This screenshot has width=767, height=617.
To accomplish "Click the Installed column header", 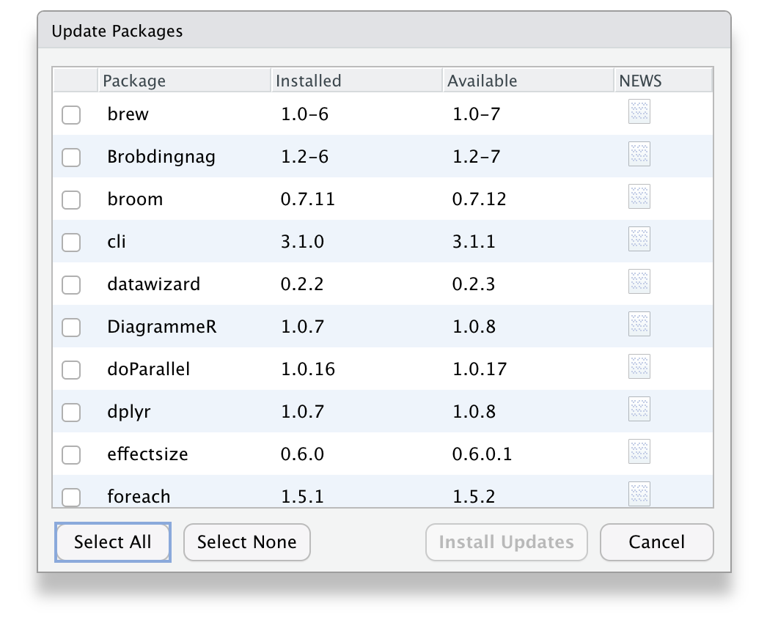I will click(x=356, y=81).
